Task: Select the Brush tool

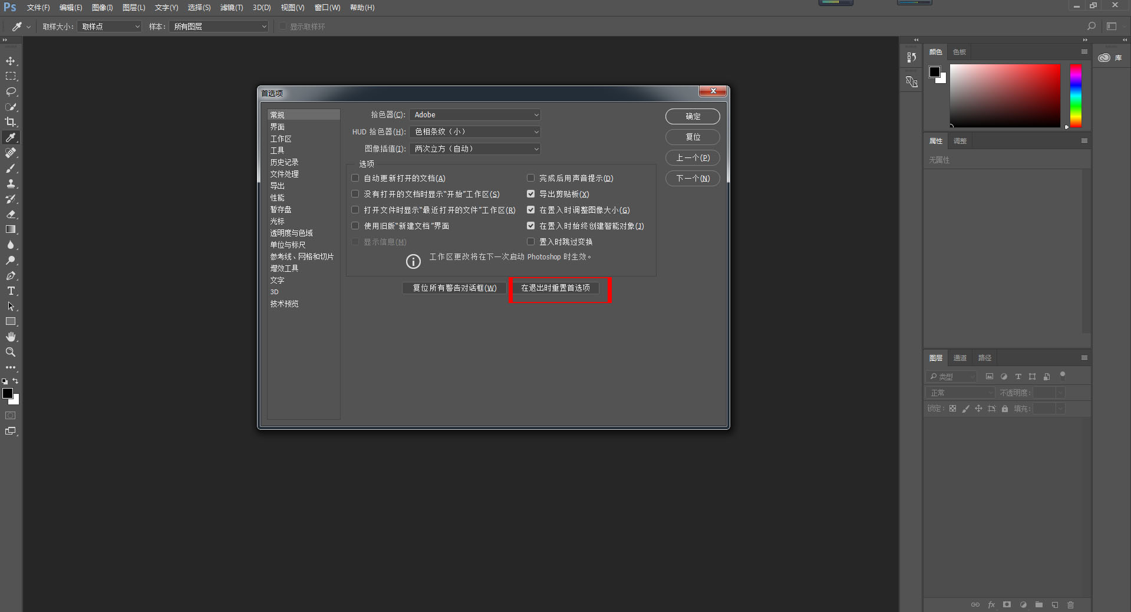Action: click(11, 168)
